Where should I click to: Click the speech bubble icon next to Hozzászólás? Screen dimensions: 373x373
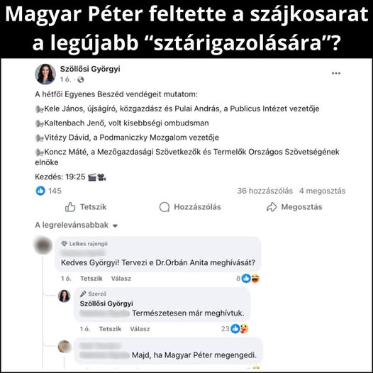[165, 207]
